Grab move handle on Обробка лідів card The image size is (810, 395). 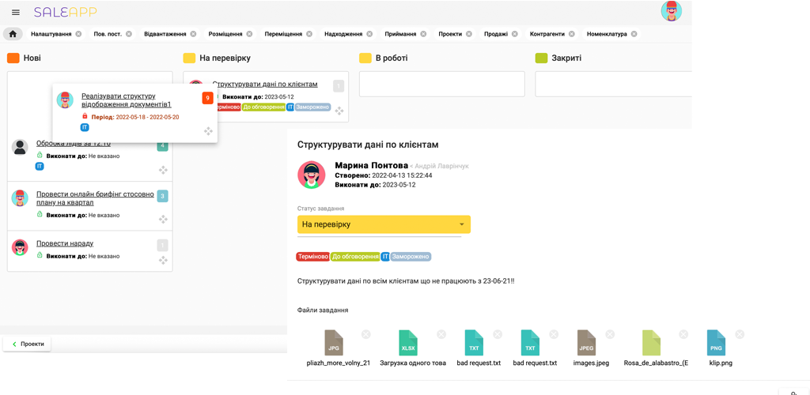click(x=163, y=170)
